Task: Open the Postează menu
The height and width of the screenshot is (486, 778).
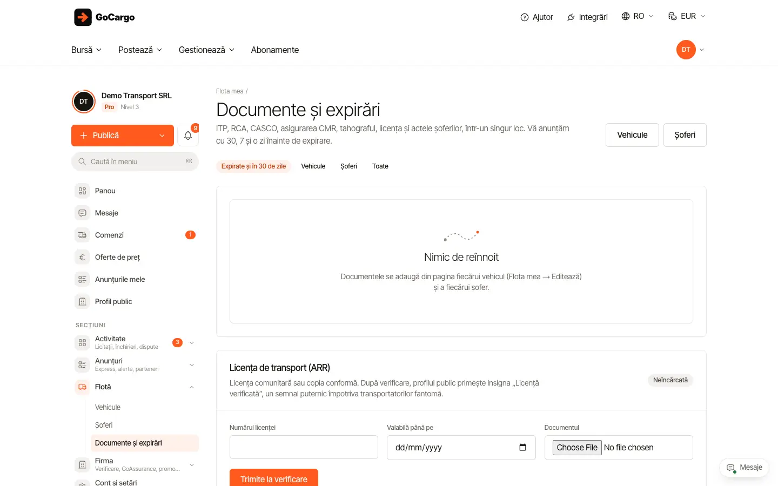Action: coord(140,50)
